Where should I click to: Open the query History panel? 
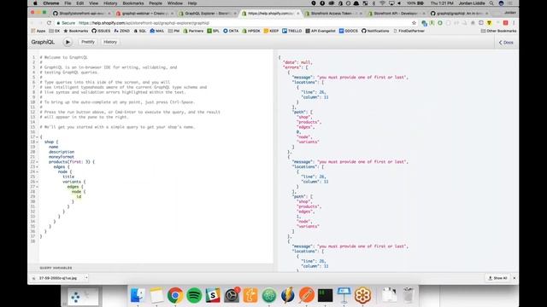coord(110,42)
